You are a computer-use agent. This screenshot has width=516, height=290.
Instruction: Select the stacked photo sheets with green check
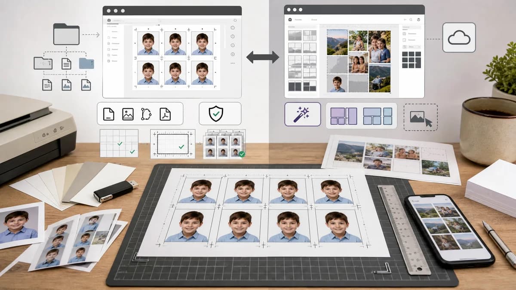(x=224, y=144)
